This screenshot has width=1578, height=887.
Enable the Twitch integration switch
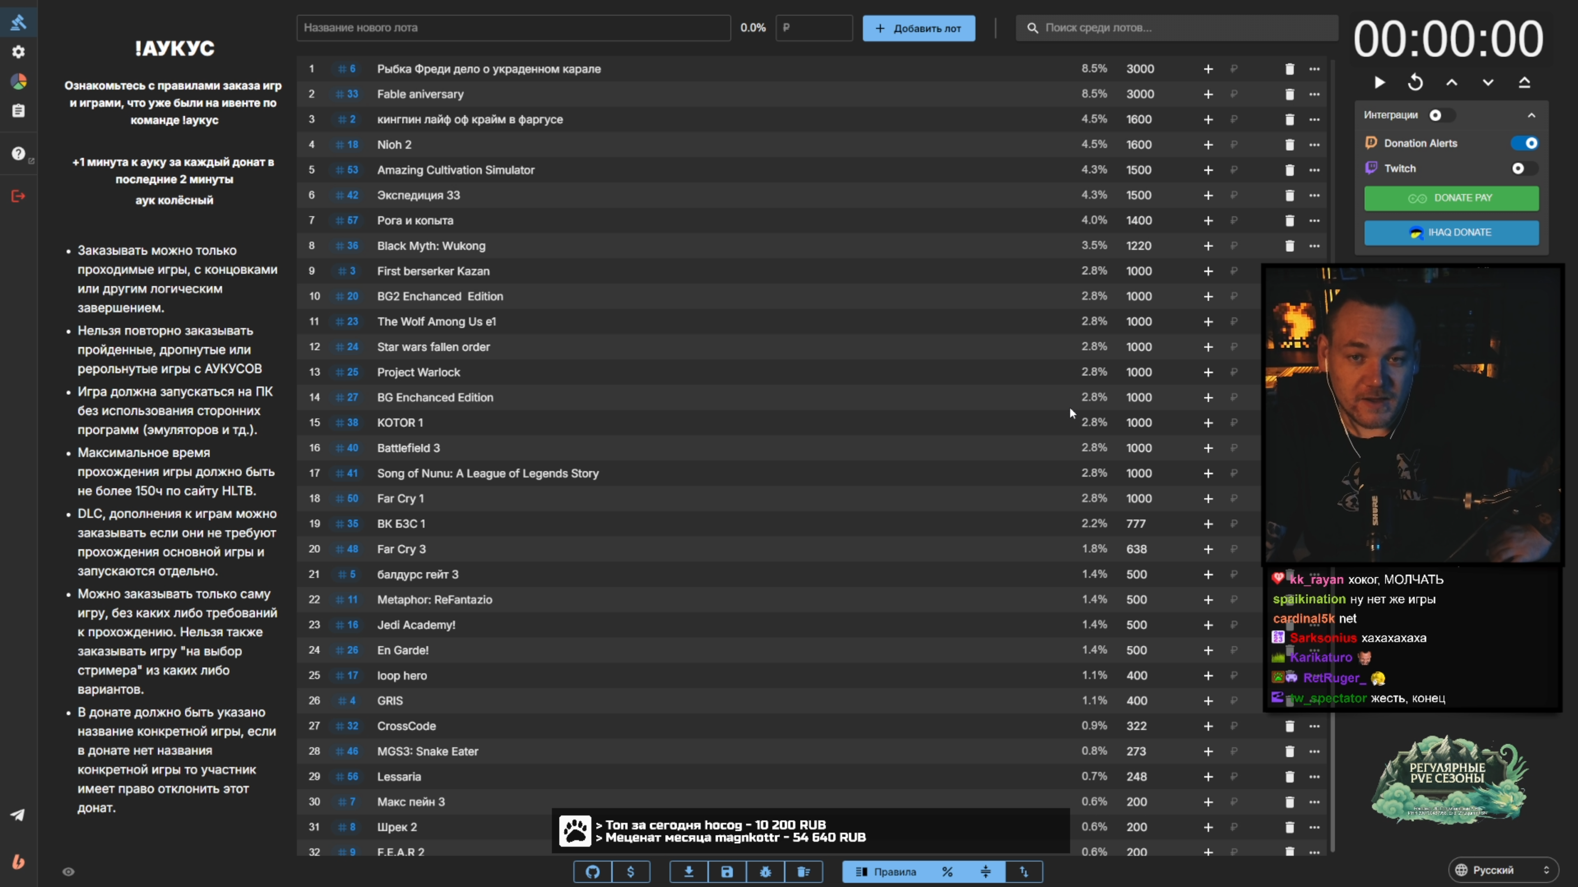[1524, 168]
